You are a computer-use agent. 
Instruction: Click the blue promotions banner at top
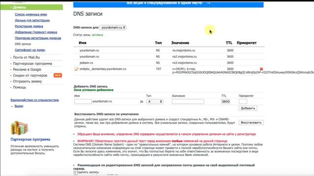click(x=168, y=4)
